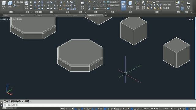This screenshot has height=110, width=196.
Task: Select the Move tool in Modify panel
Action: click(68, 2)
